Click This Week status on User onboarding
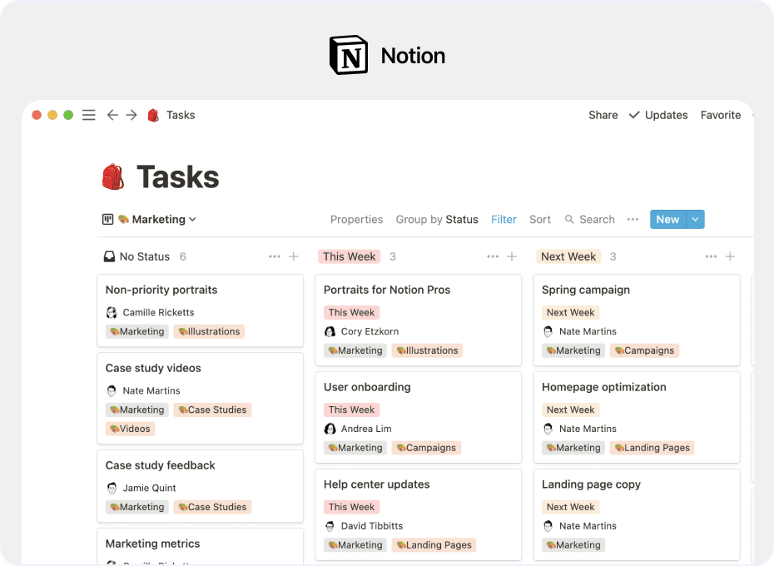The width and height of the screenshot is (774, 566). pyautogui.click(x=351, y=410)
